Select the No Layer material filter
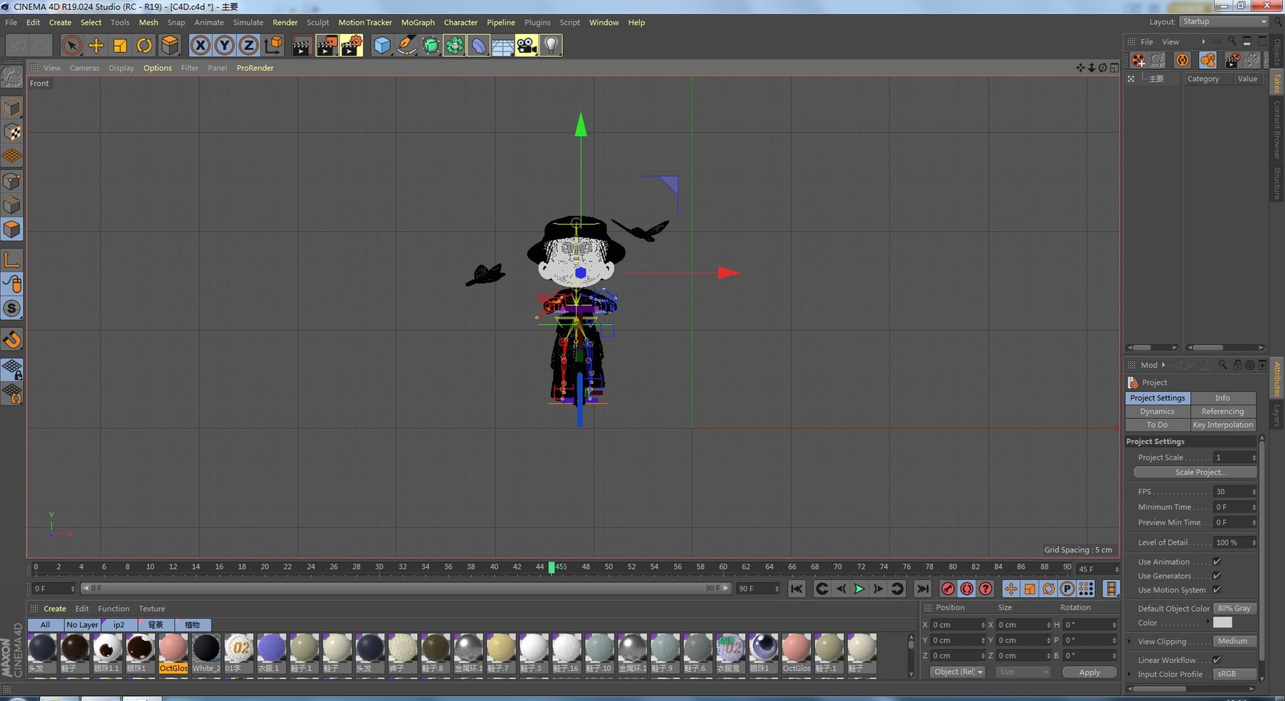 pos(82,625)
